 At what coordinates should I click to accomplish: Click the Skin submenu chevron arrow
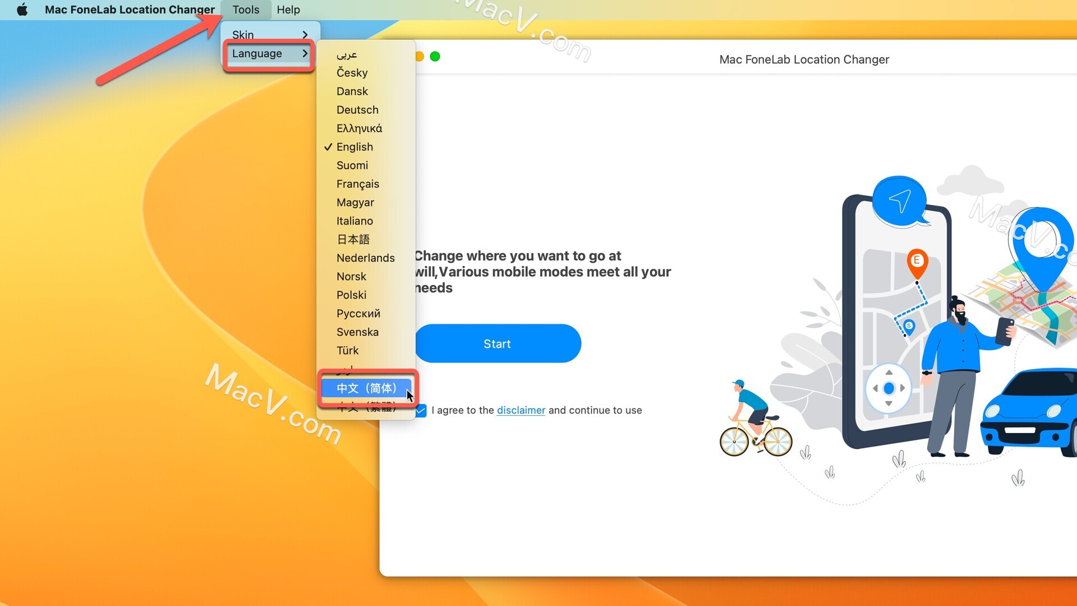tap(305, 35)
